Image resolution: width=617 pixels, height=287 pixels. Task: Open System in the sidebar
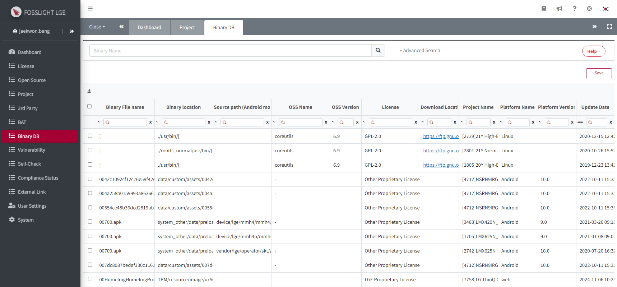pyautogui.click(x=40, y=220)
